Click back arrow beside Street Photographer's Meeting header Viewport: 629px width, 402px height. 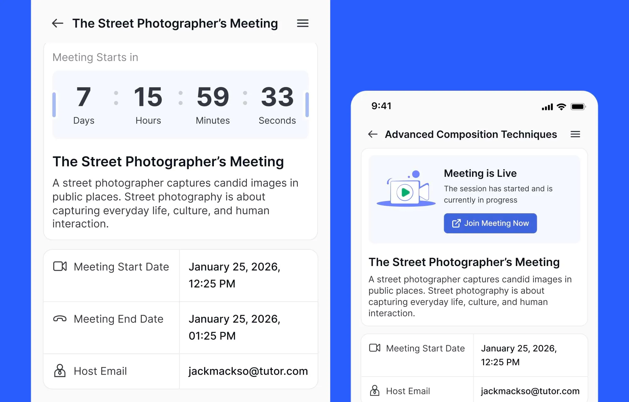pyautogui.click(x=58, y=23)
